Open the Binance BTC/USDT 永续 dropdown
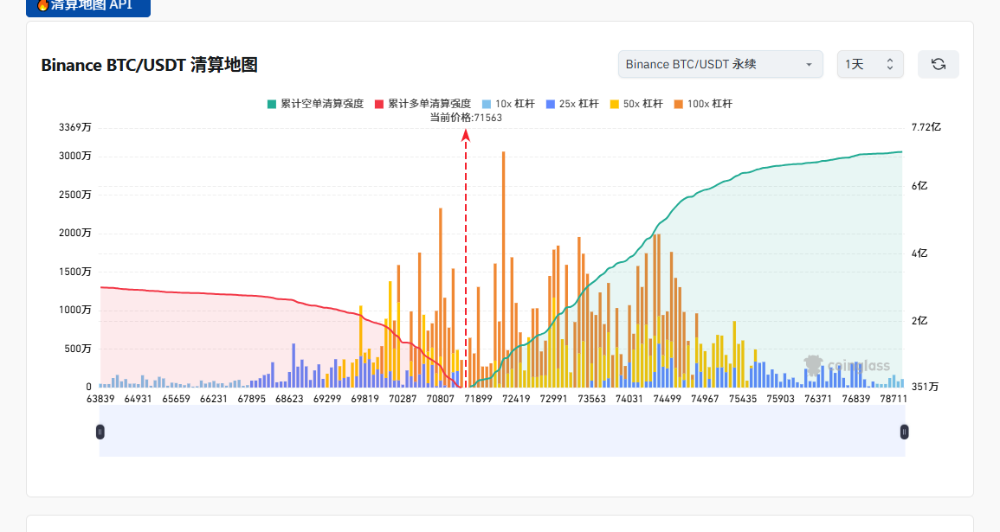The height and width of the screenshot is (532, 1000). coord(720,64)
